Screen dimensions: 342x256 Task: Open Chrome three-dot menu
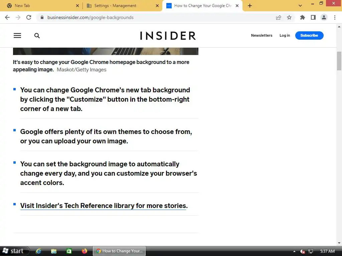(335, 17)
